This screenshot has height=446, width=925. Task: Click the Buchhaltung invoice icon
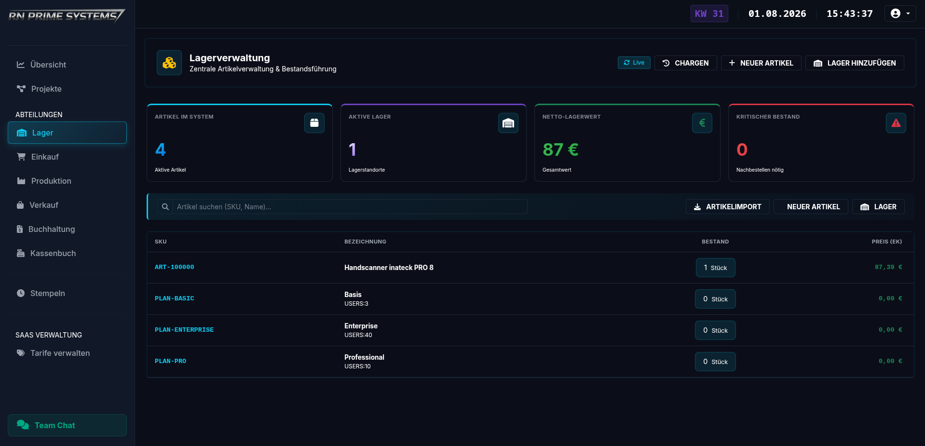tap(20, 229)
